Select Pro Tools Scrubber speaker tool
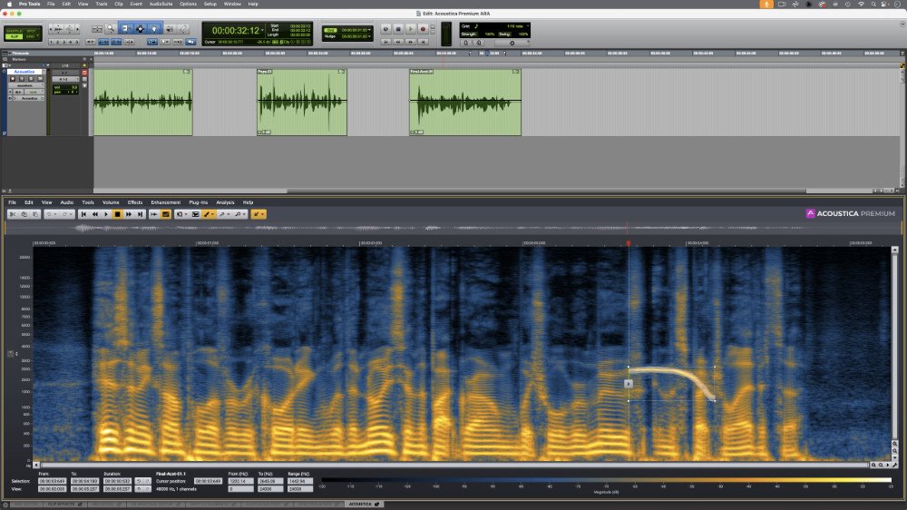The height and width of the screenshot is (510, 907). pyautogui.click(x=170, y=28)
